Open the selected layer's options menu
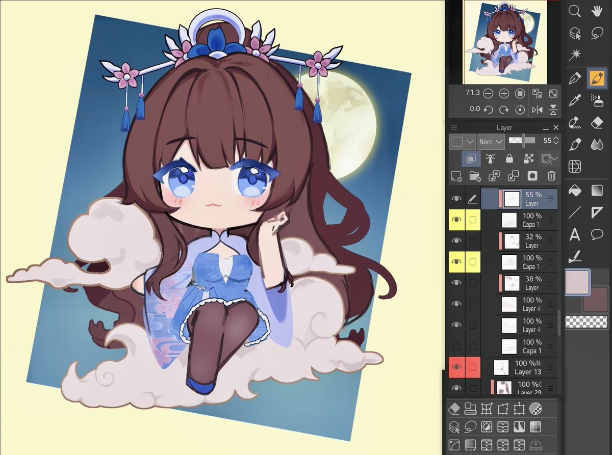 (x=550, y=199)
